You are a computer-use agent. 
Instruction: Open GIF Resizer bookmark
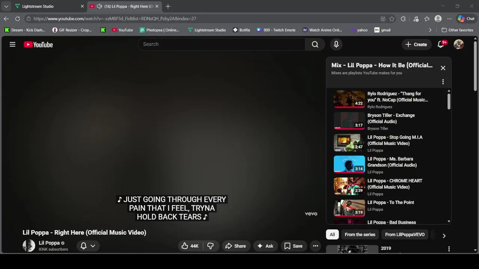coord(72,30)
